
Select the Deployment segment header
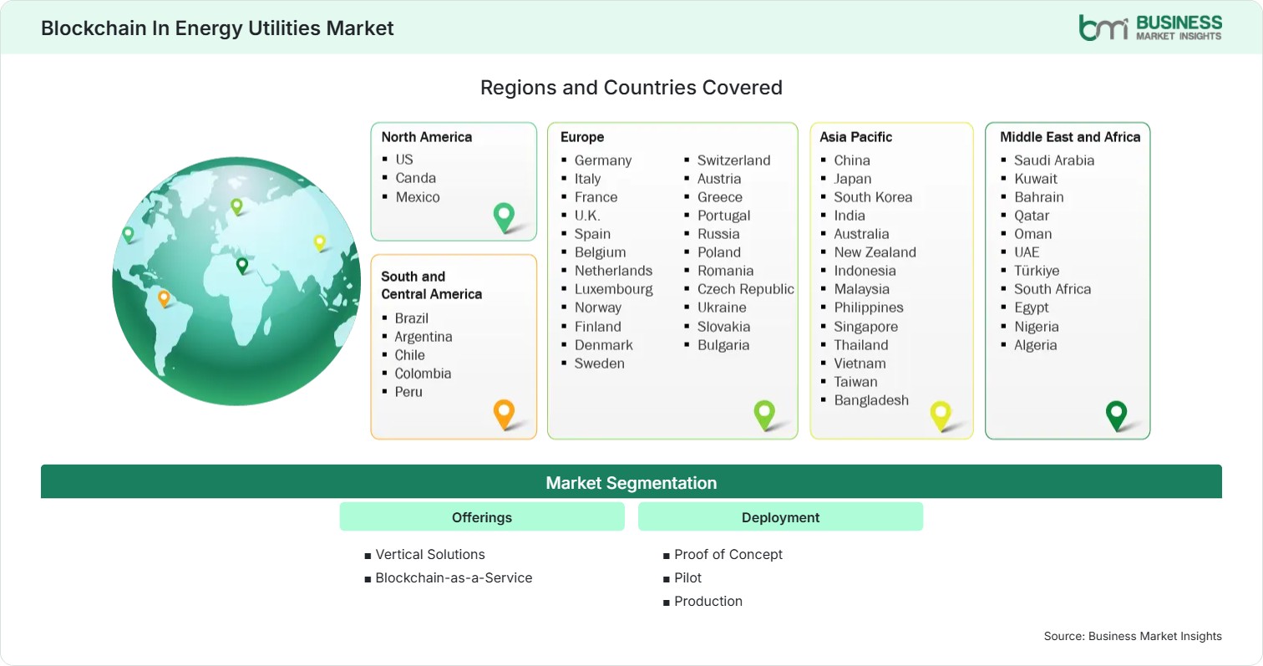(780, 517)
